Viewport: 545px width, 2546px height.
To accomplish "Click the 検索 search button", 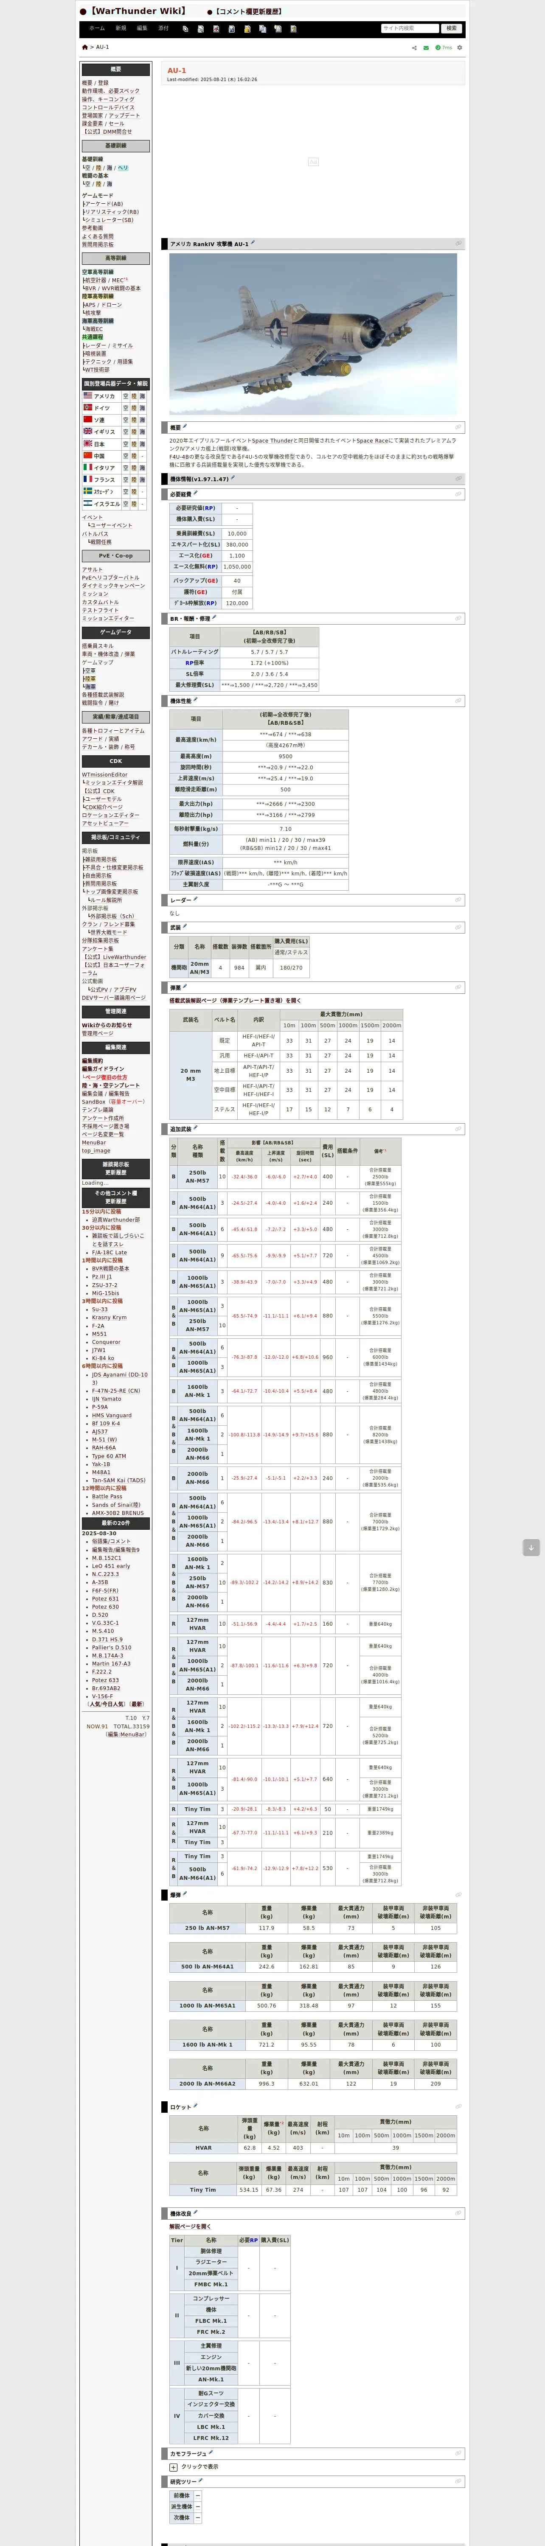I will click(452, 29).
